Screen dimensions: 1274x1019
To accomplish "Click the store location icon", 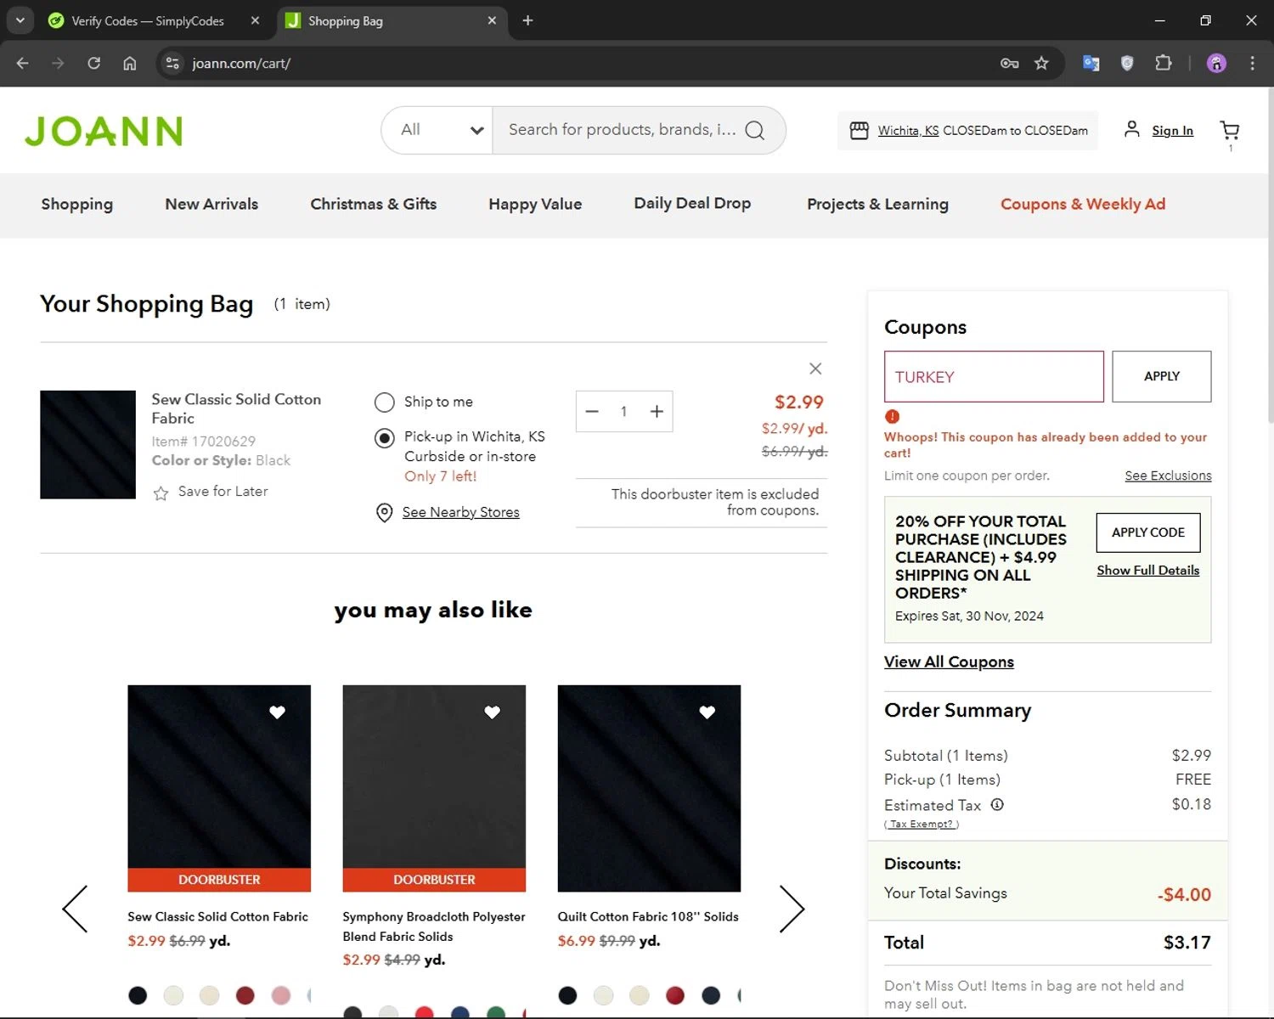I will (860, 130).
